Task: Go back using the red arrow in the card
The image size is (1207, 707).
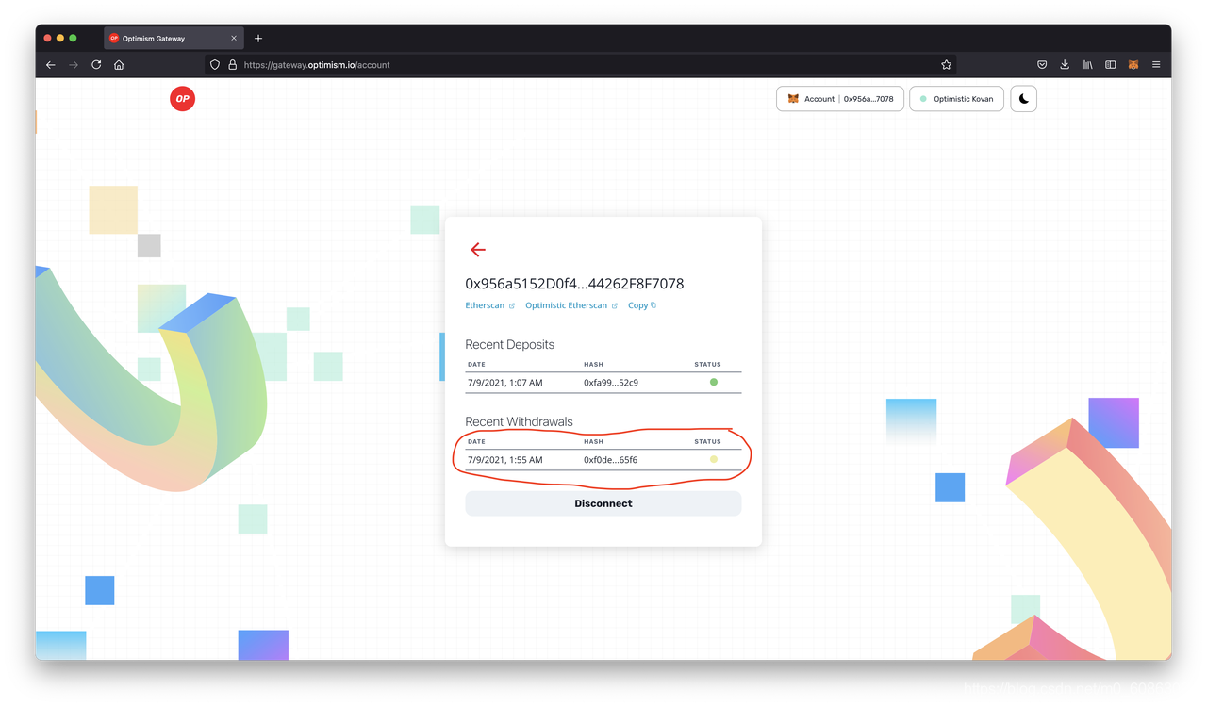Action: [x=478, y=250]
